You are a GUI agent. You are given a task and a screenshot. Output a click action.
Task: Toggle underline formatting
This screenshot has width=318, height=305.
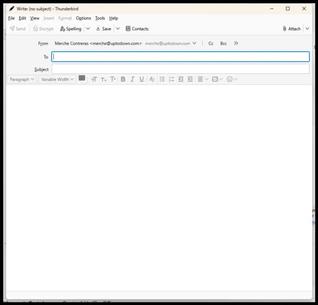pyautogui.click(x=142, y=79)
